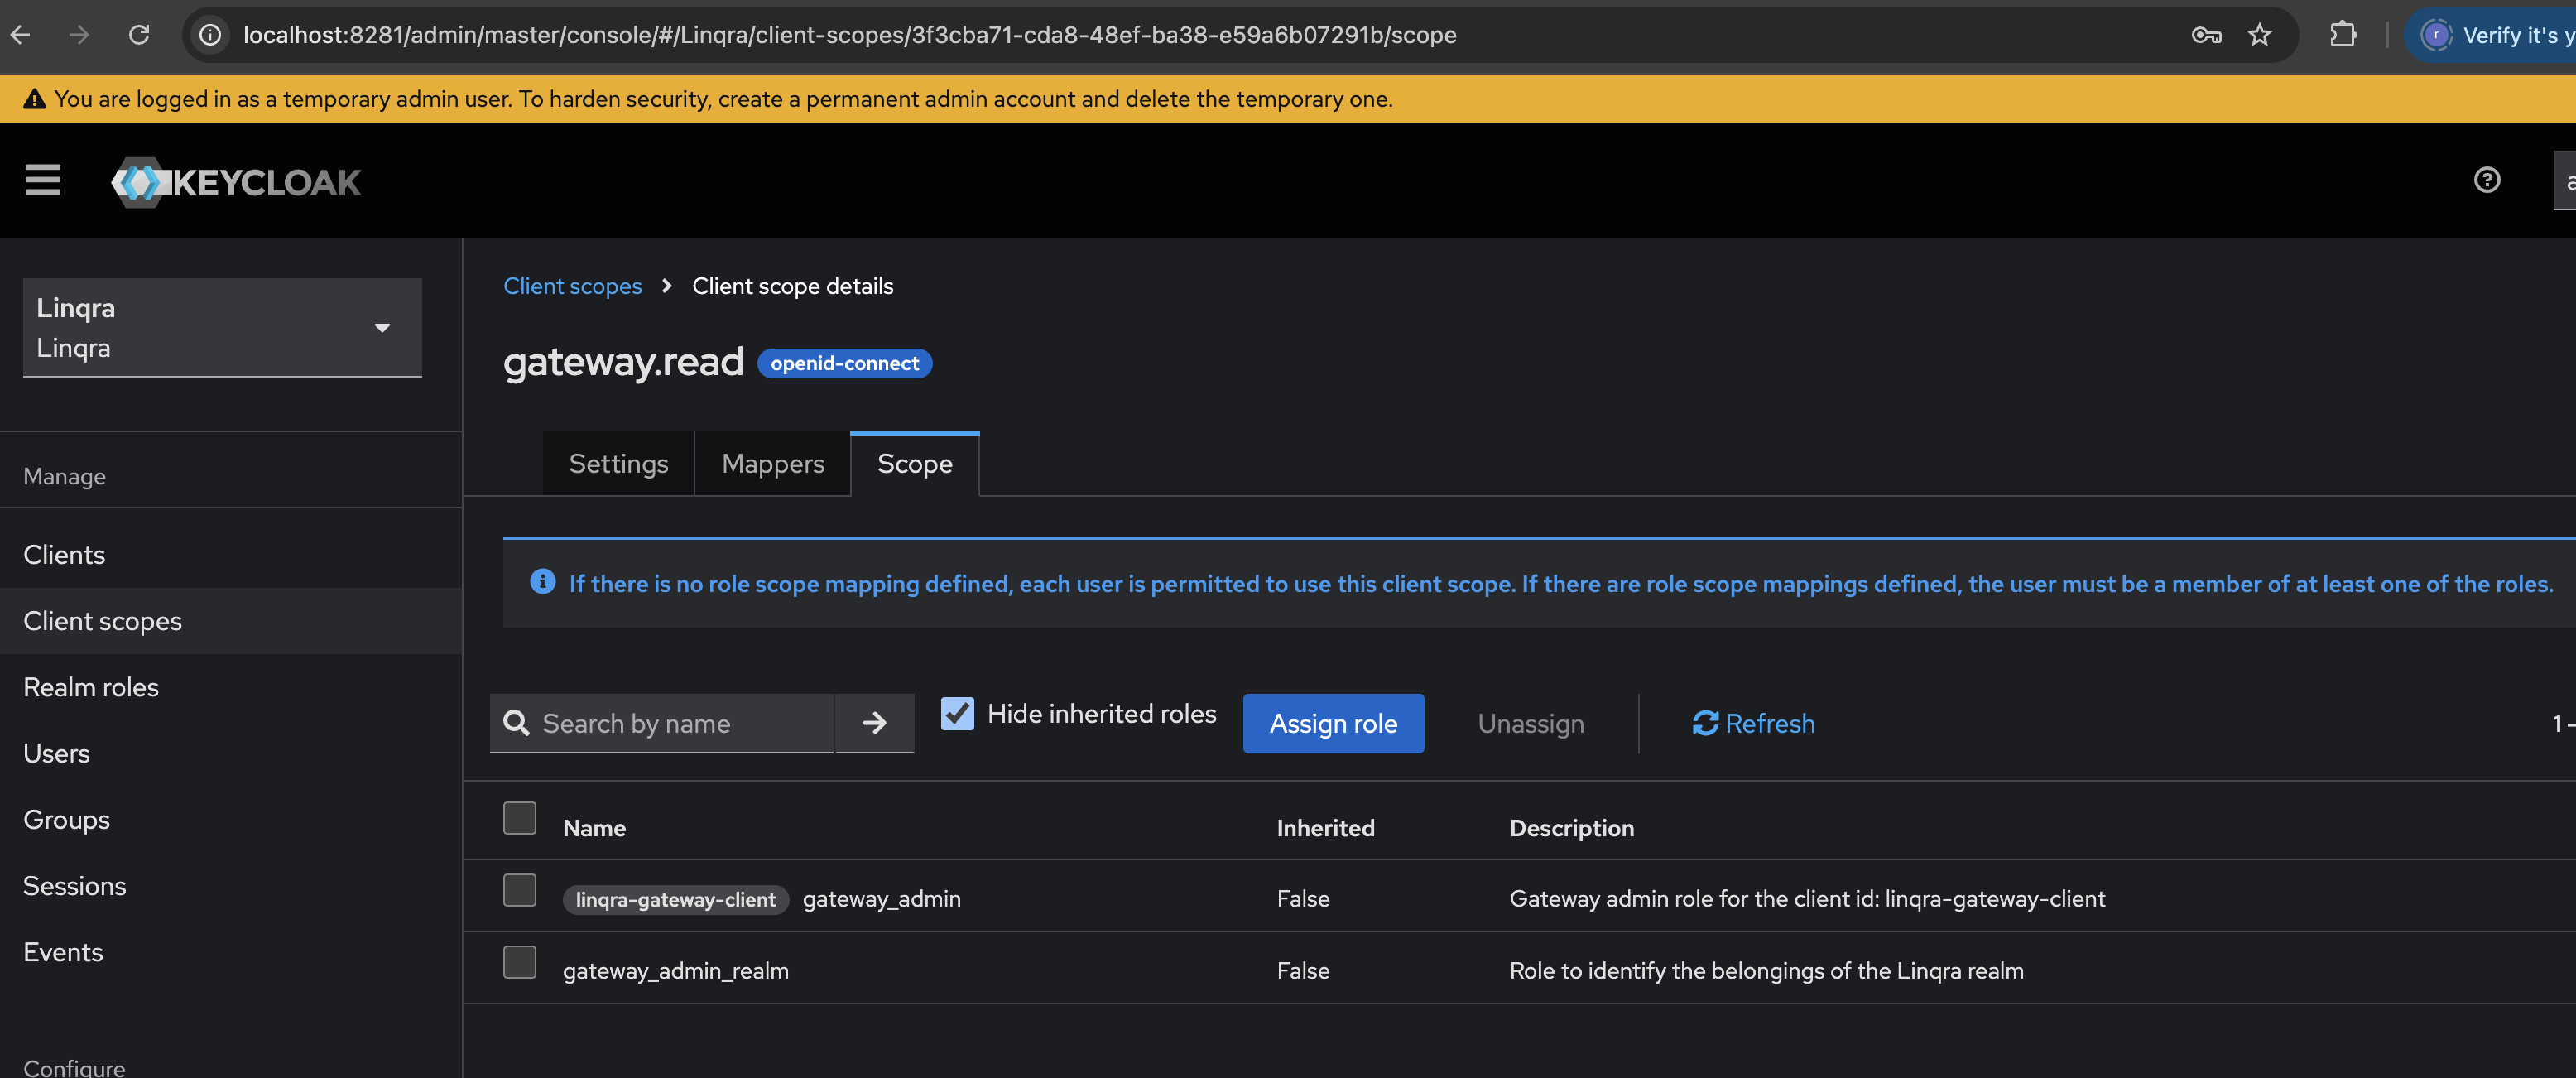Click the Assign role button
The width and height of the screenshot is (2576, 1078).
click(1333, 723)
